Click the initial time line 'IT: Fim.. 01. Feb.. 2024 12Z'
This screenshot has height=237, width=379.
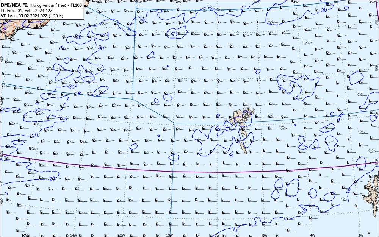click(27, 11)
